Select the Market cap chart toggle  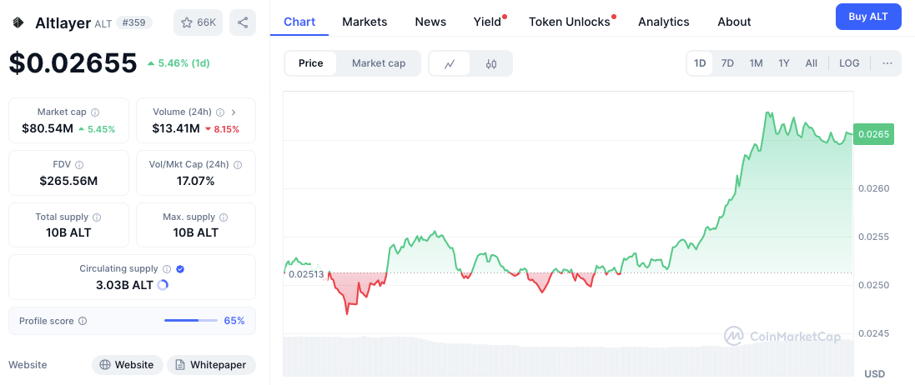tap(378, 63)
